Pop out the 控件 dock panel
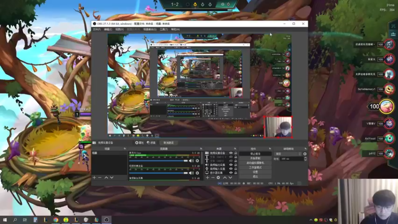The width and height of the screenshot is (398, 224). [270, 148]
